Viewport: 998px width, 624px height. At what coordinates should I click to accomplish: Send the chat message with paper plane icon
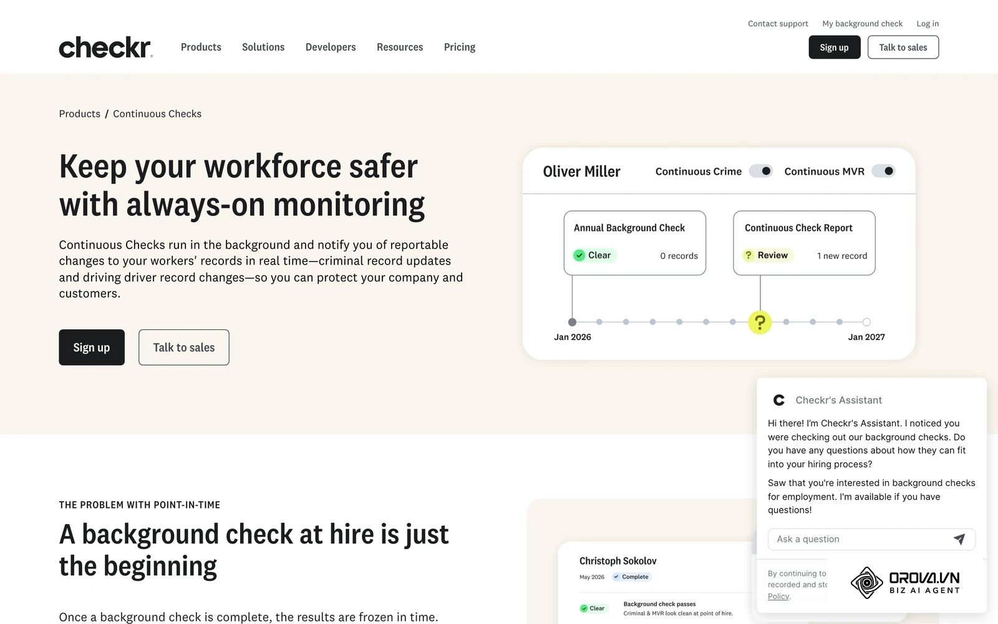click(959, 539)
